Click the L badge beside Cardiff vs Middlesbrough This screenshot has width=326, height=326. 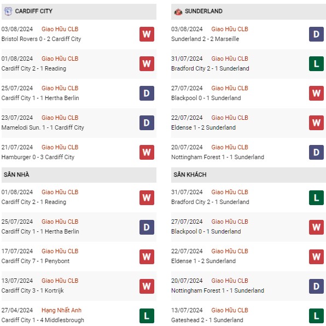point(147,316)
